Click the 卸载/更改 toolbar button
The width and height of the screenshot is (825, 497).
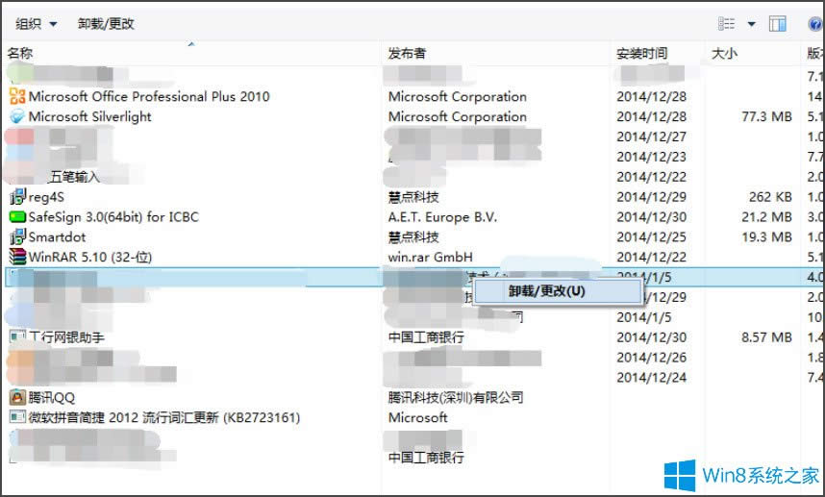(106, 24)
